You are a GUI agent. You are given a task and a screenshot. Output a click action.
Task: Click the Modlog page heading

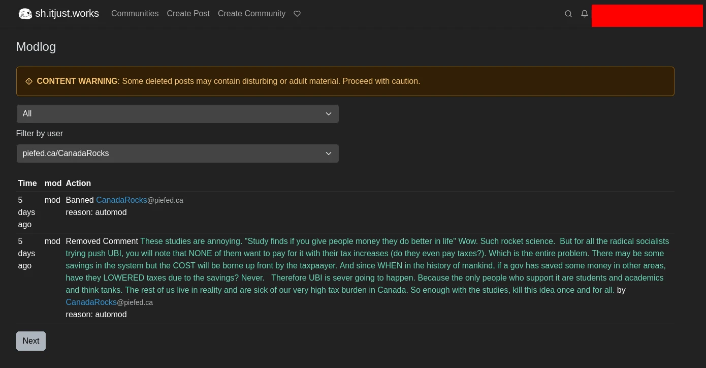pos(36,47)
